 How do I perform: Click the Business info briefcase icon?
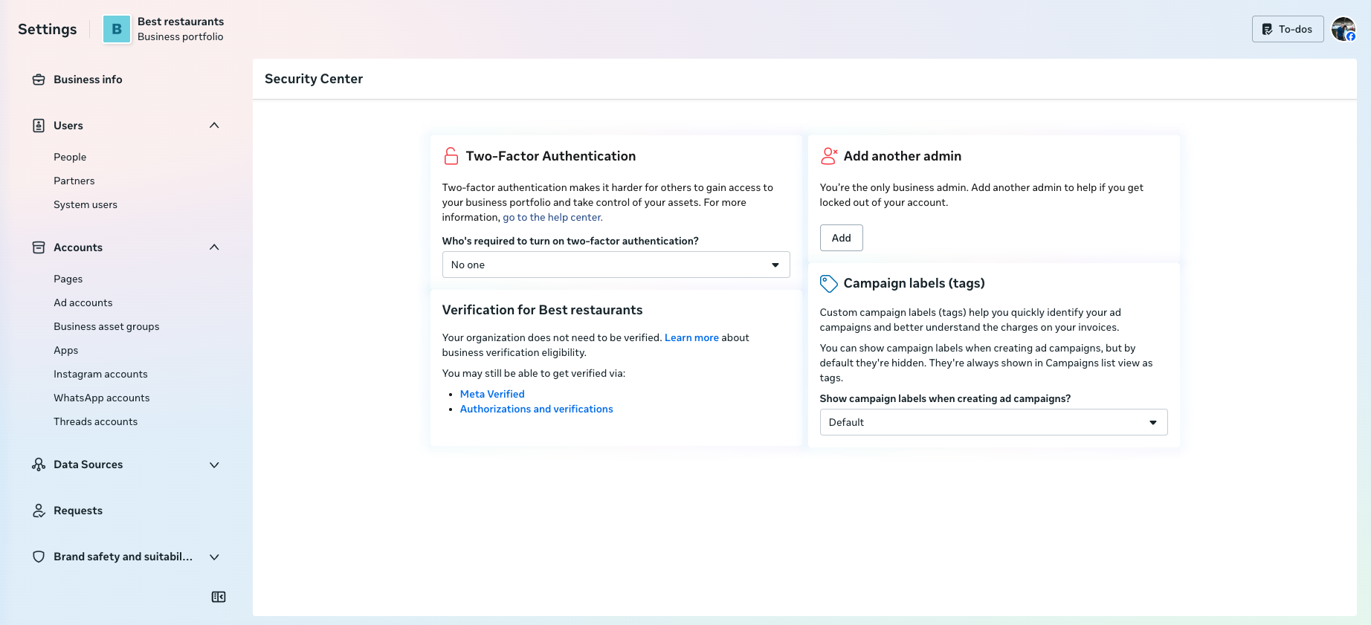(39, 80)
